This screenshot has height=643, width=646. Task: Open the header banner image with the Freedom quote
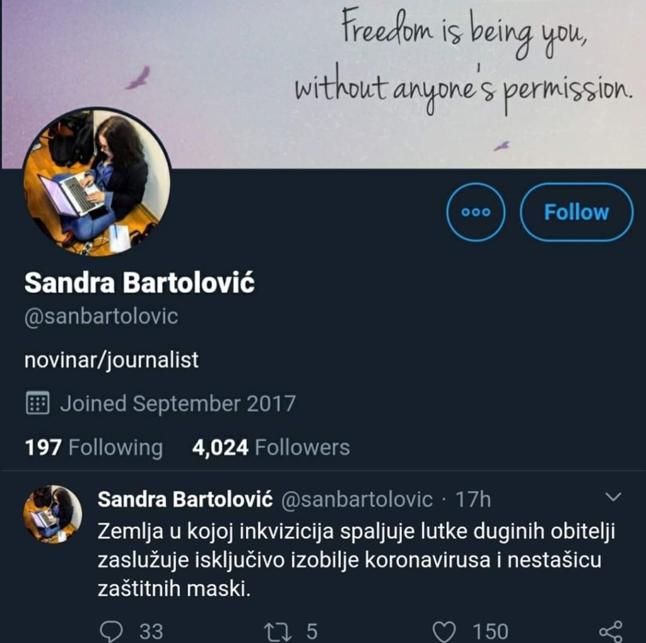coord(323,84)
